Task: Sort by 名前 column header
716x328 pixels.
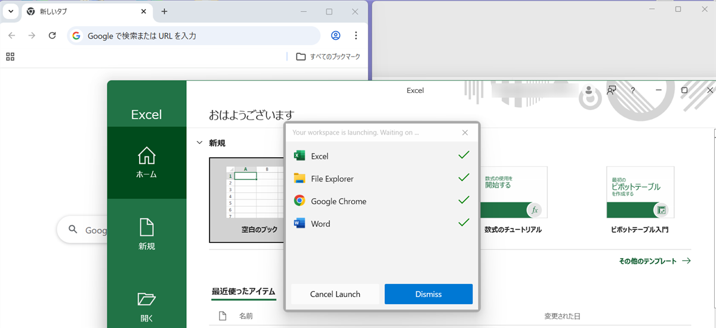Action: click(x=246, y=316)
